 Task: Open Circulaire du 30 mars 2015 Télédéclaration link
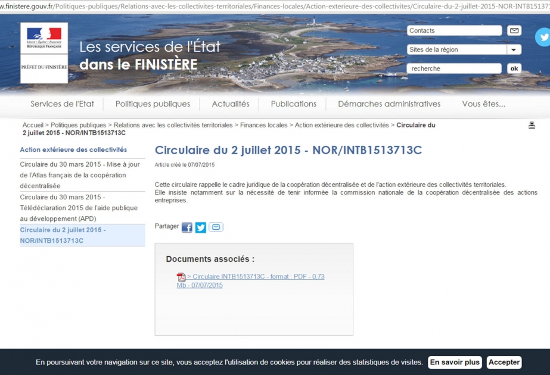click(x=82, y=208)
